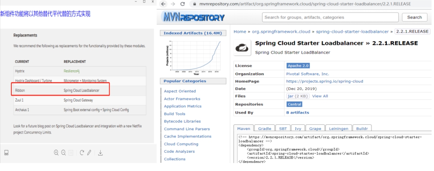Viewport: 434px width, 171px height.
Task: Click the Apache 2.0 license badge
Action: 298,66
